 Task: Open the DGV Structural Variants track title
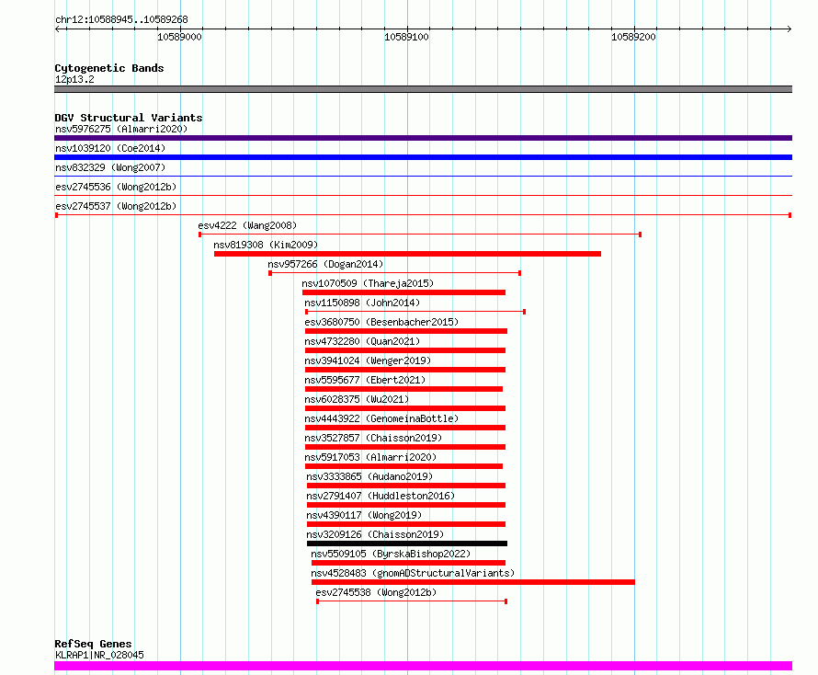[129, 118]
